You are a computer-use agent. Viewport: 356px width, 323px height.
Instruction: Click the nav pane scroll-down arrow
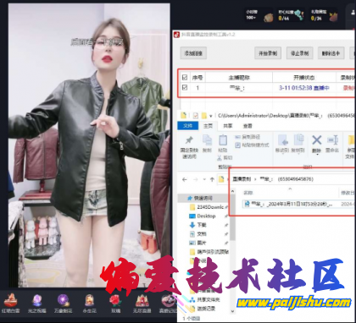[233, 311]
